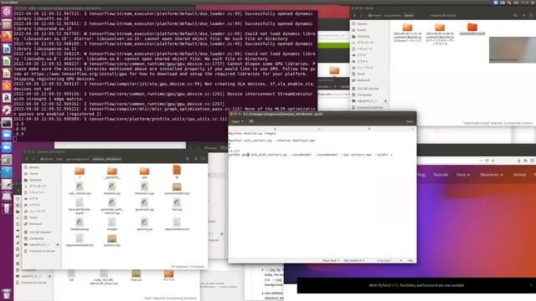The height and width of the screenshot is (301, 536).
Task: Select makehtab-install folder in Zoom window
Action: click(x=472, y=28)
